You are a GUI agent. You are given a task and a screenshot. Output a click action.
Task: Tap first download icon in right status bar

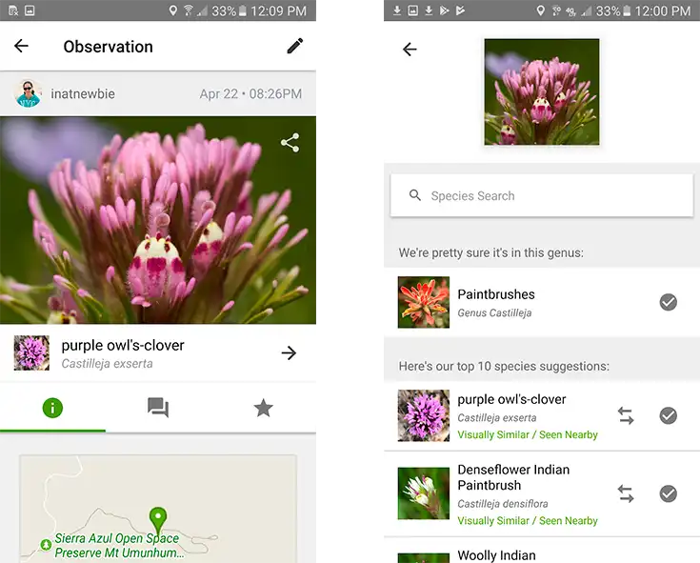tap(397, 10)
